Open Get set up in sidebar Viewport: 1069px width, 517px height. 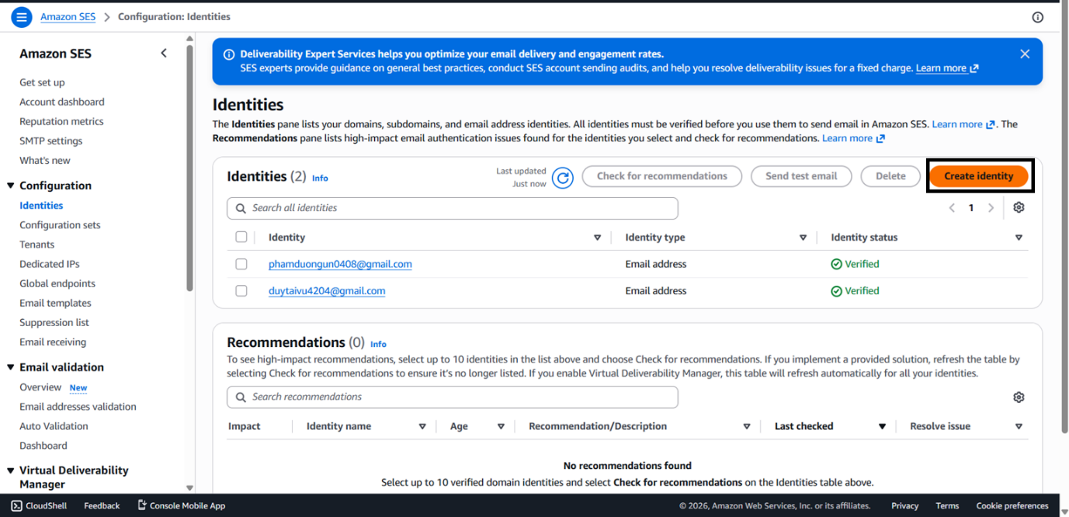[42, 82]
